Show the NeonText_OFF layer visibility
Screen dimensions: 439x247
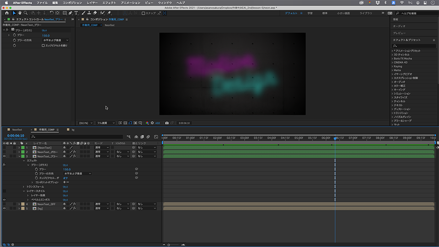[4, 204]
